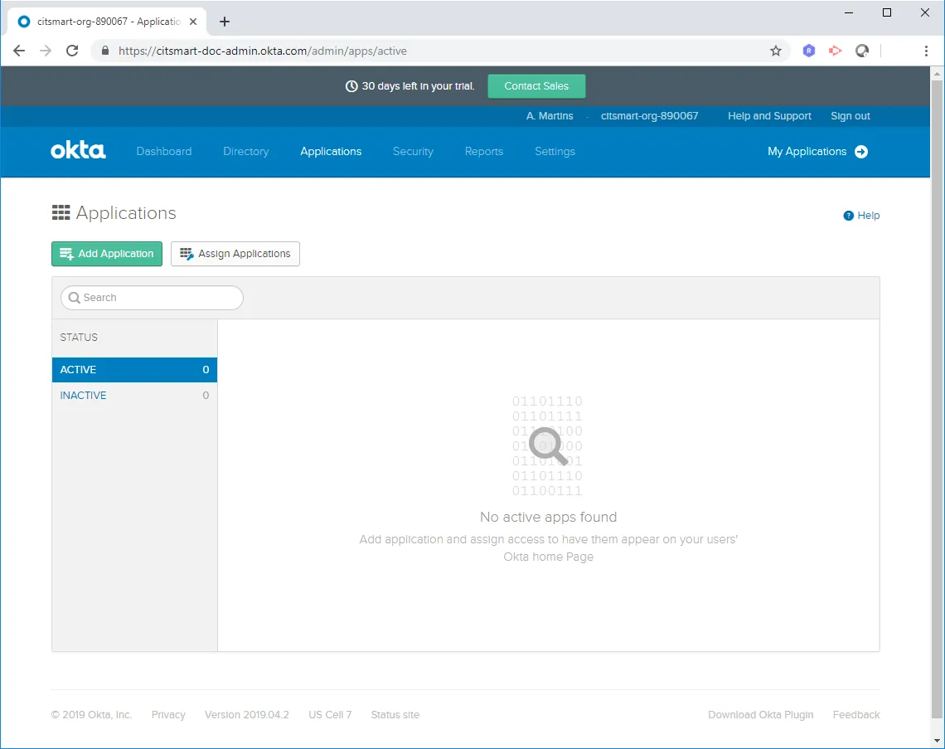This screenshot has height=749, width=945.
Task: Open the Reports menu
Action: click(x=484, y=151)
